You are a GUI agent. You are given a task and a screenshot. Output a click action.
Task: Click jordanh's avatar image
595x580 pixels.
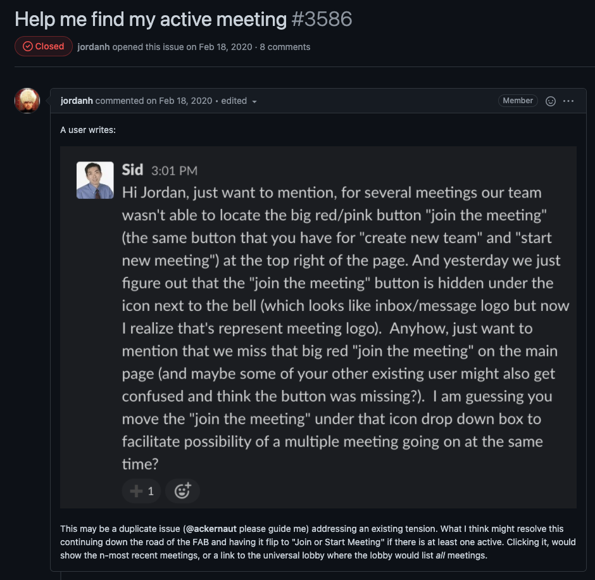click(27, 101)
